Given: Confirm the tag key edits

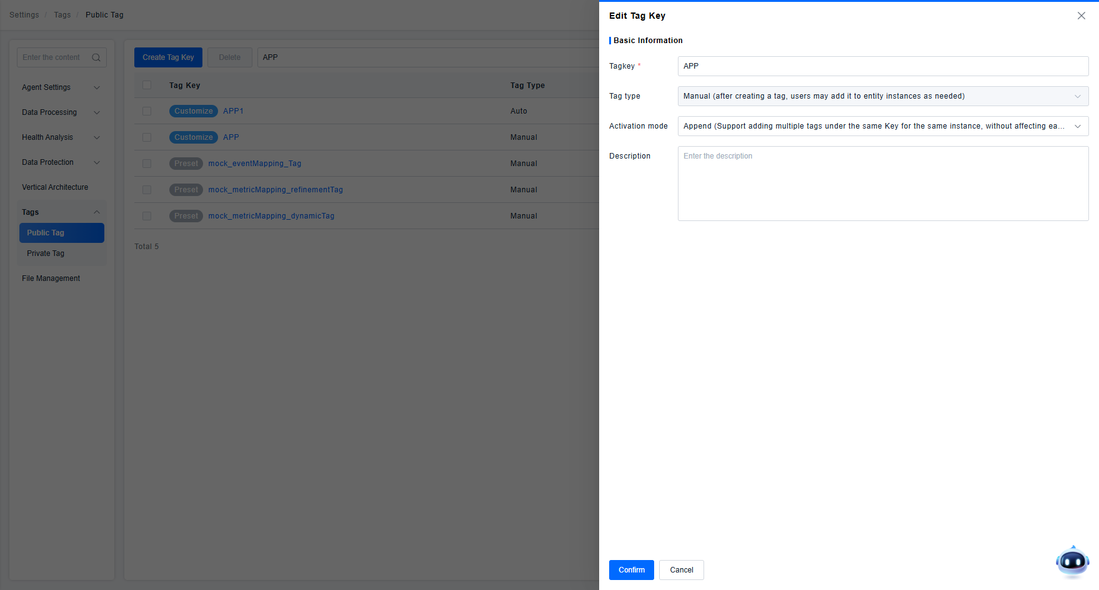Looking at the screenshot, I should coord(631,570).
